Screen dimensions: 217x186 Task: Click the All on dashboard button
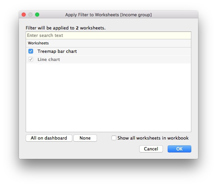tap(49, 138)
